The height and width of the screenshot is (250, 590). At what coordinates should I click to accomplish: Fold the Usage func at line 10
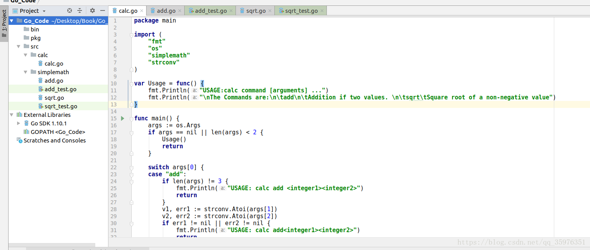[131, 83]
